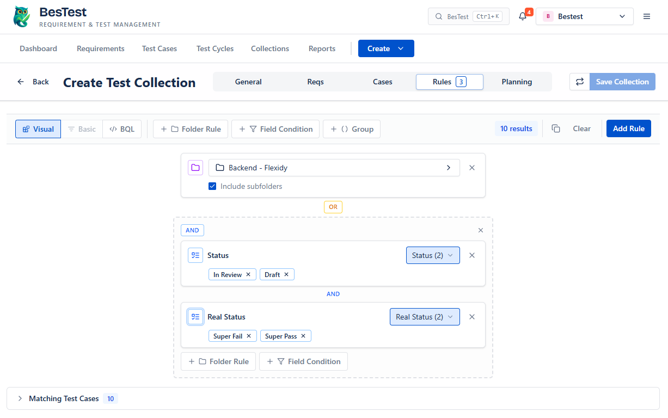Open the Backend - Flexidy folder selector
The height and width of the screenshot is (418, 668).
click(x=334, y=168)
